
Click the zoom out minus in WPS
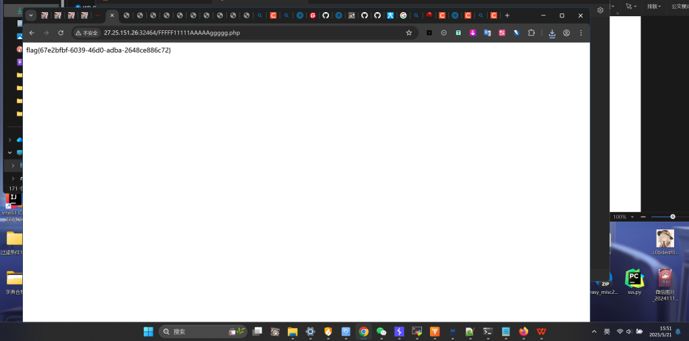pyautogui.click(x=643, y=217)
